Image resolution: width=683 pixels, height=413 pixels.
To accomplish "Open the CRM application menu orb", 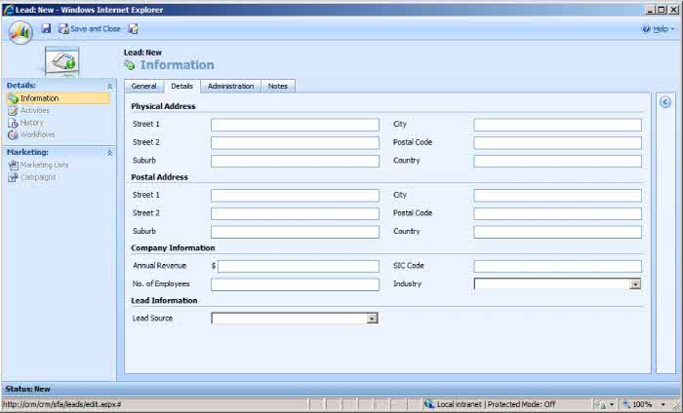I will click(20, 31).
